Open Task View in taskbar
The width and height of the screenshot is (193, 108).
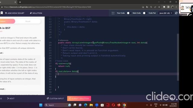point(75,105)
